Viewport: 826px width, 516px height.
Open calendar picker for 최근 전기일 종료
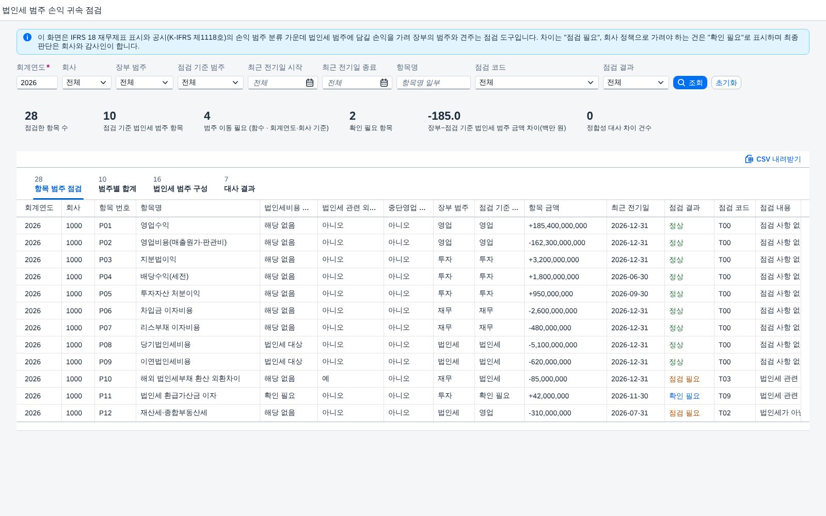tap(384, 83)
